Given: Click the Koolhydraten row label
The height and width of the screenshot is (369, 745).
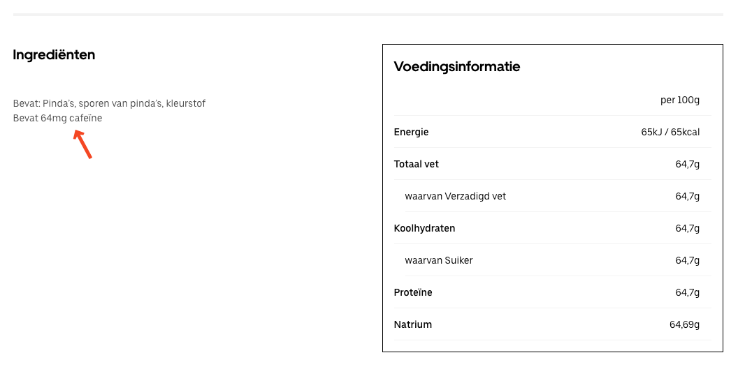Looking at the screenshot, I should (424, 228).
